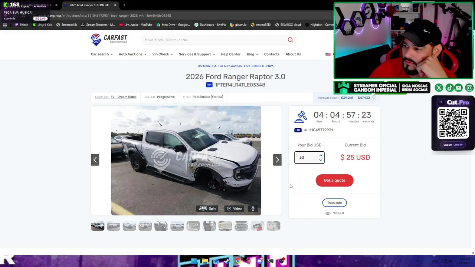Close the first browser tab
Image resolution: width=475 pixels, height=267 pixels.
[56, 5]
